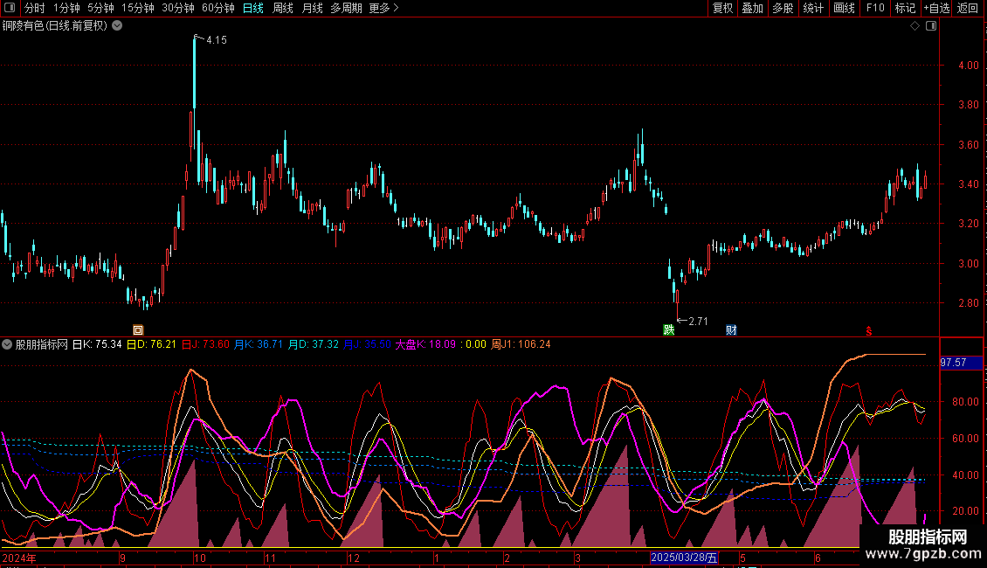Add stock via +自选 button

click(x=936, y=8)
